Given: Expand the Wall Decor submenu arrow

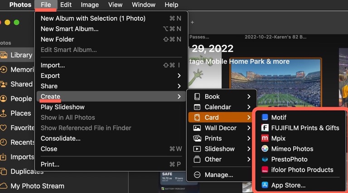Looking at the screenshot, I should [x=249, y=128].
